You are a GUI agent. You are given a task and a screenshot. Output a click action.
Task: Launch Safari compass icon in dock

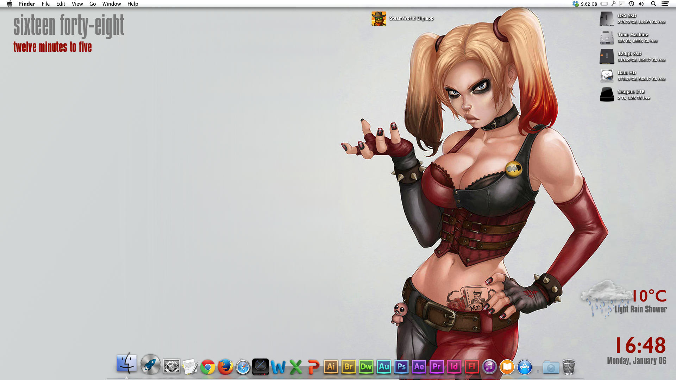point(243,367)
